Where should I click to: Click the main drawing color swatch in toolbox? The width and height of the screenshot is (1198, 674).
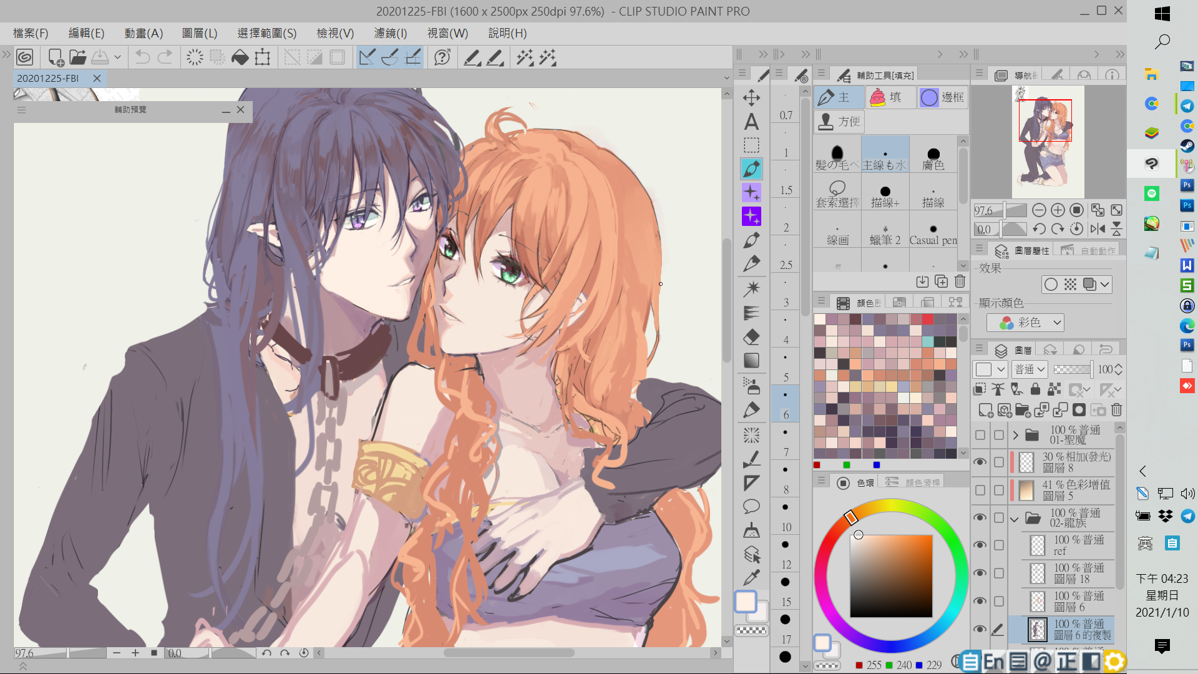[746, 602]
